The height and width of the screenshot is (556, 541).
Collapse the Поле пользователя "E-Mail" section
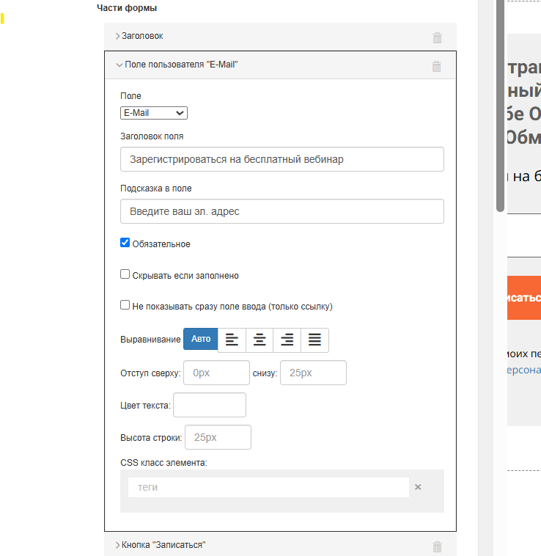coord(180,65)
